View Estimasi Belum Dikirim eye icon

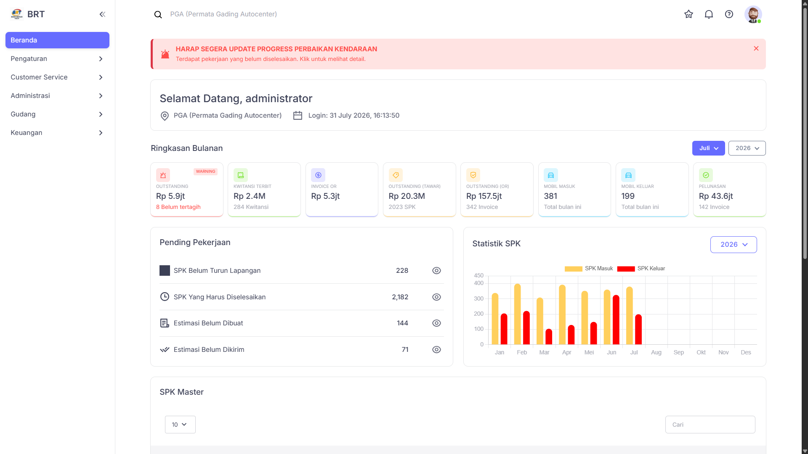pyautogui.click(x=436, y=350)
